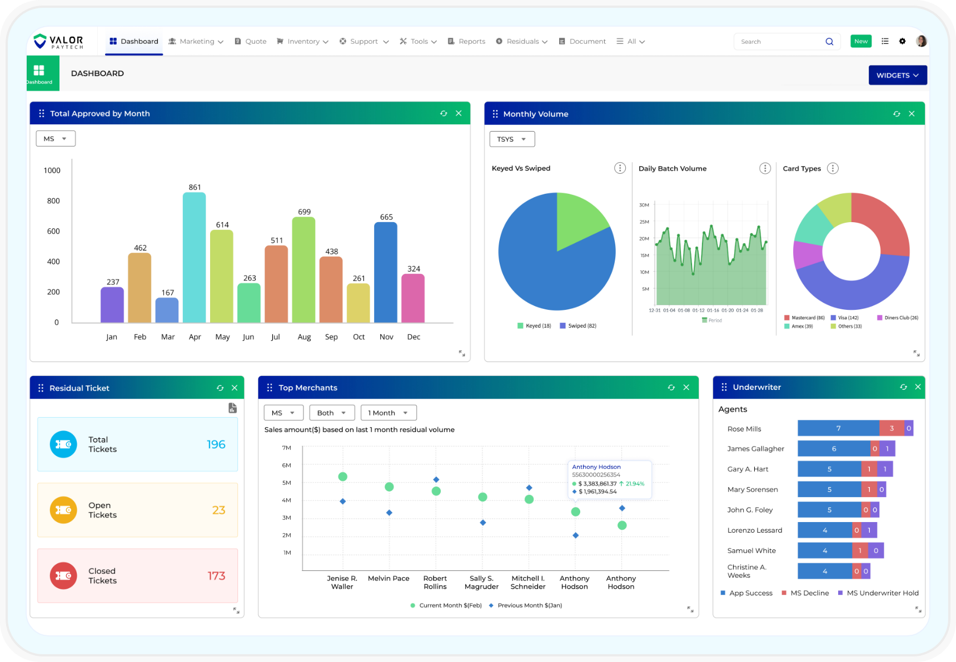Open the TSYS processor dropdown

coord(511,139)
